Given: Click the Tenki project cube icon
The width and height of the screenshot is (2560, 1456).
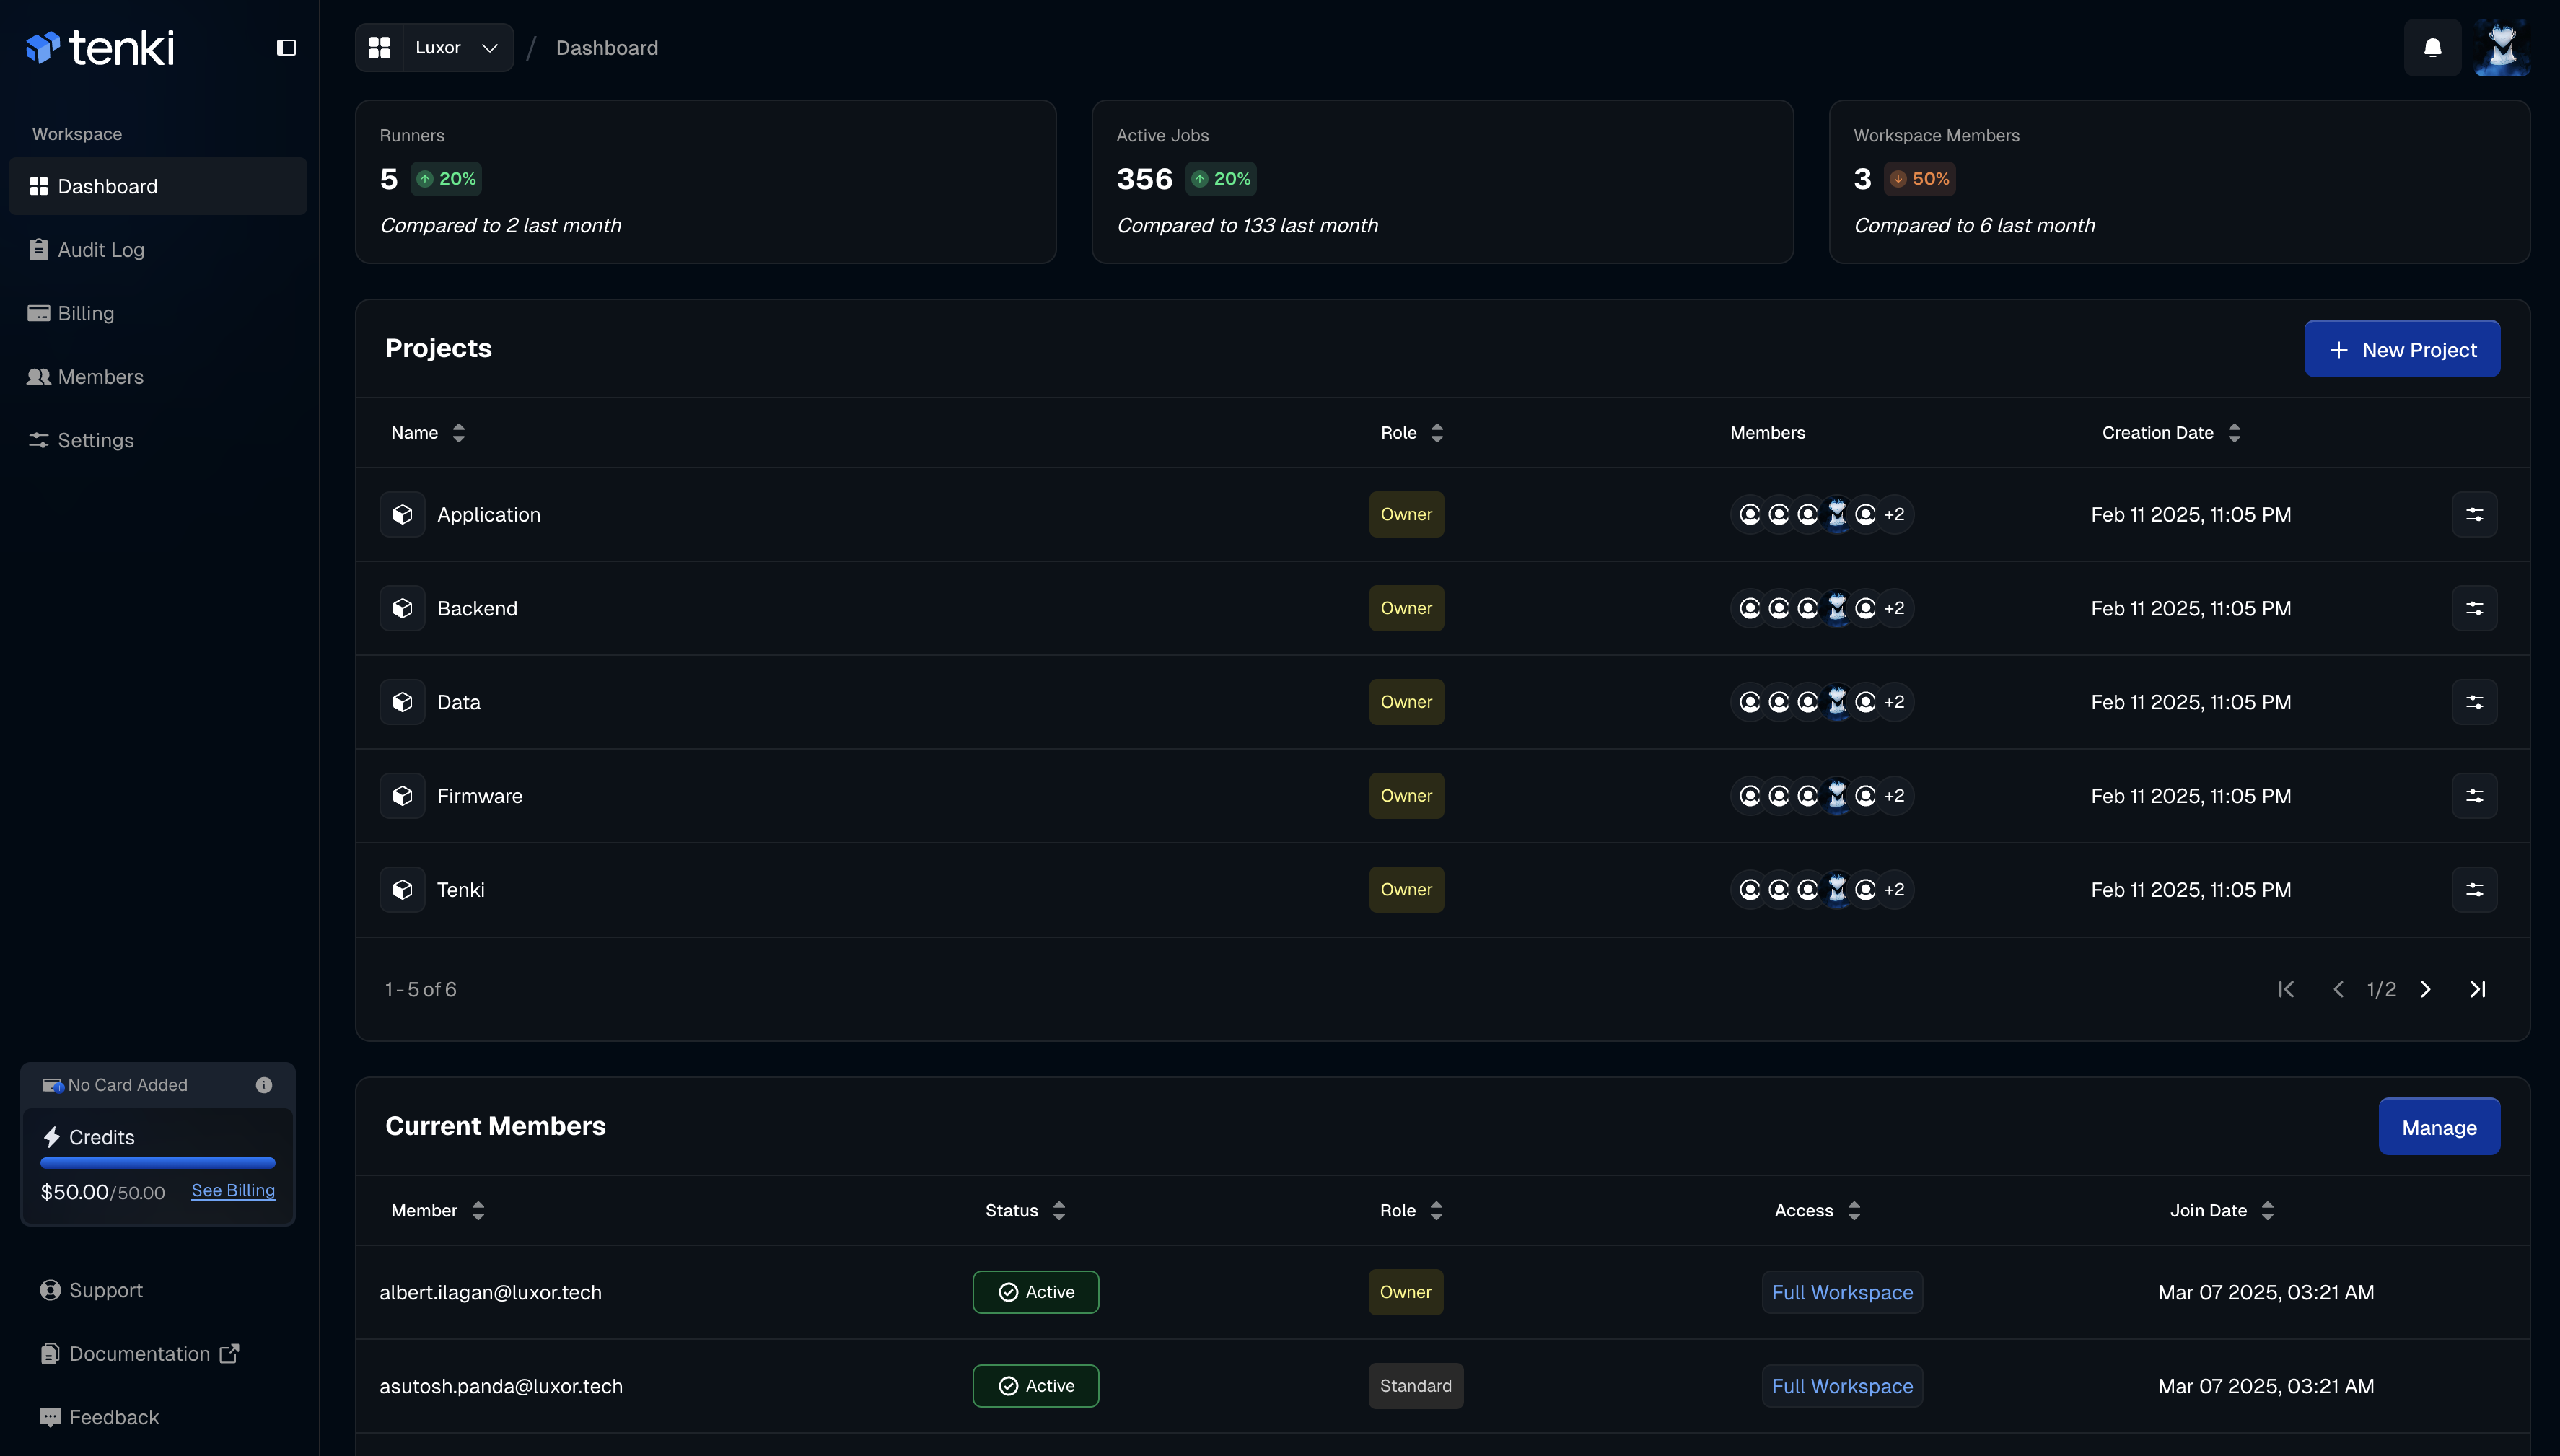Looking at the screenshot, I should (402, 890).
